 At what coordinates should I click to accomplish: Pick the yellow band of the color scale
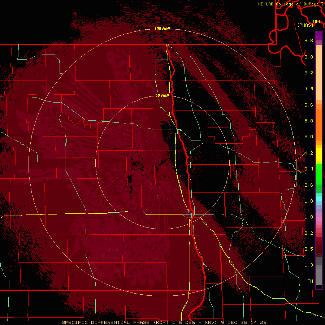(x=319, y=155)
